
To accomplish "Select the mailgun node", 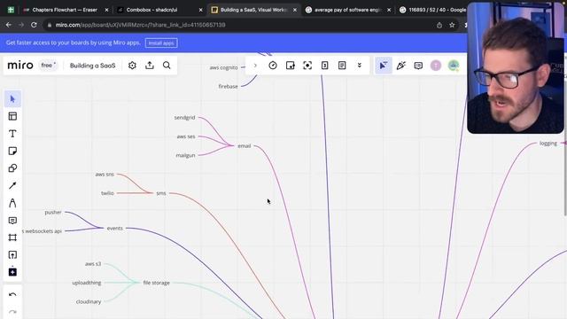I will click(x=185, y=156).
